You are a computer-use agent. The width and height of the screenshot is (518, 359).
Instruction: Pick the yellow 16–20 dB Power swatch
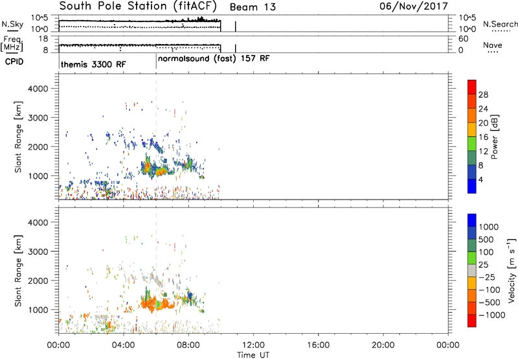pyautogui.click(x=472, y=130)
